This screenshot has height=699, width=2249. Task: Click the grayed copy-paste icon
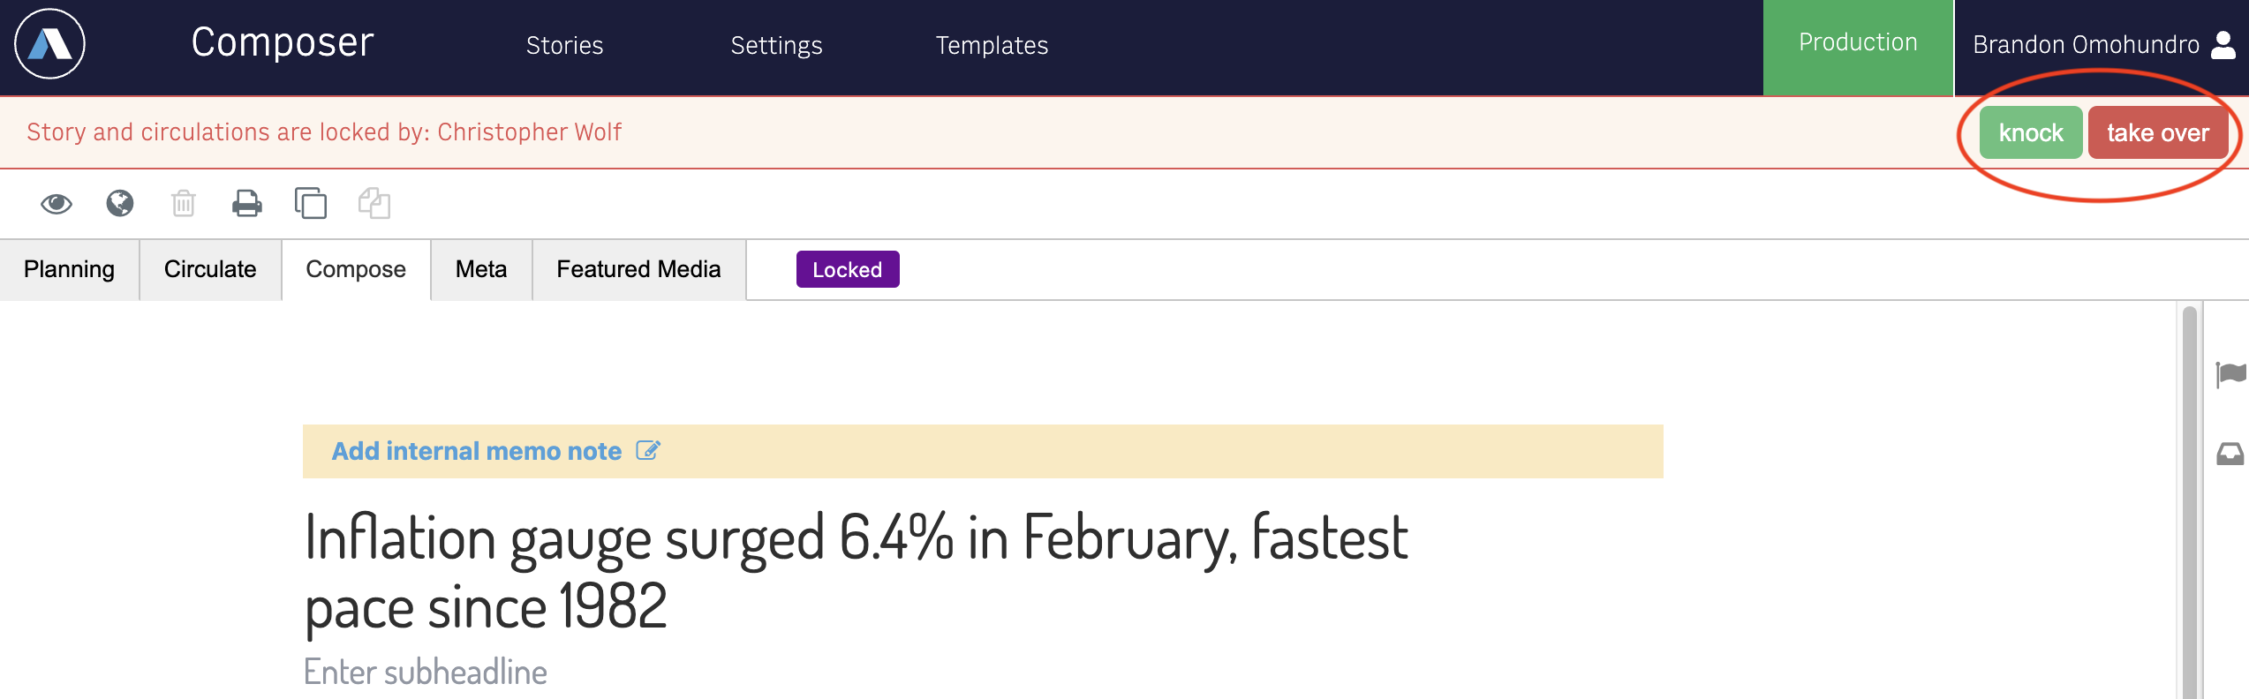tap(374, 203)
